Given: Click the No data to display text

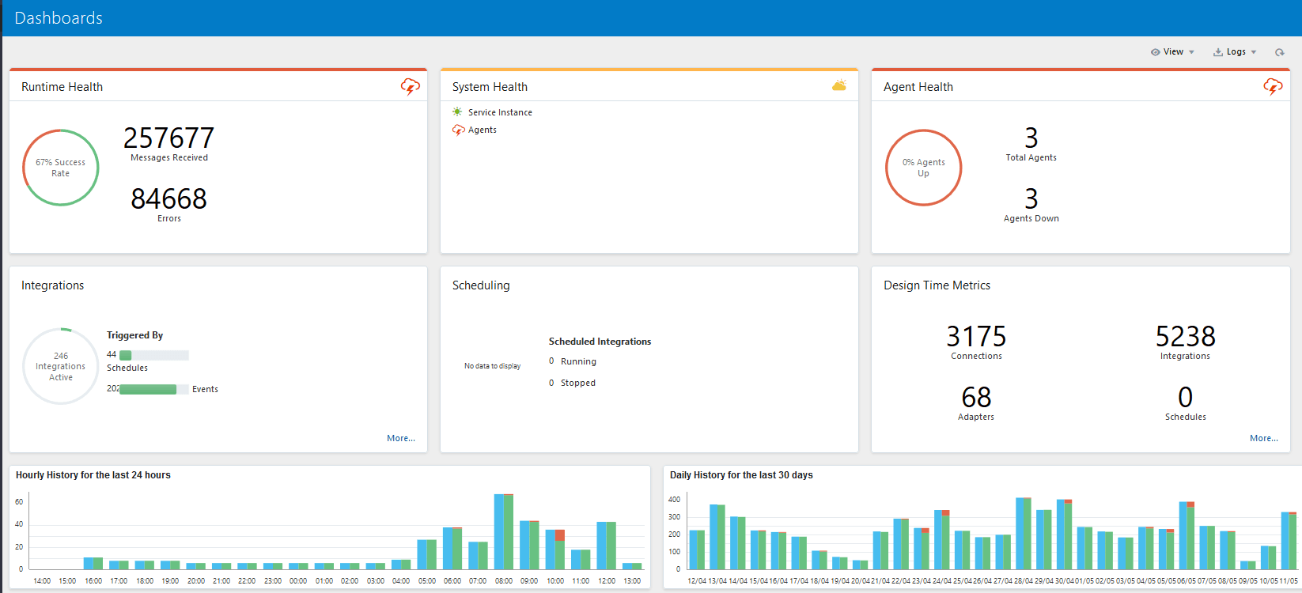Looking at the screenshot, I should [492, 366].
